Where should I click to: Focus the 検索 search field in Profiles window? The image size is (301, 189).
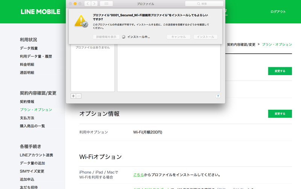pyautogui.click(x=204, y=4)
